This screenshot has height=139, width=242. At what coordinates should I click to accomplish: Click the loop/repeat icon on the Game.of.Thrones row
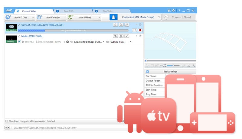(115, 25)
